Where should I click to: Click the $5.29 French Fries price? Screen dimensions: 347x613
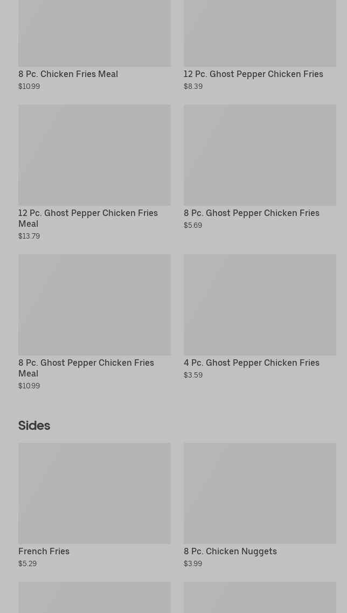(27, 563)
